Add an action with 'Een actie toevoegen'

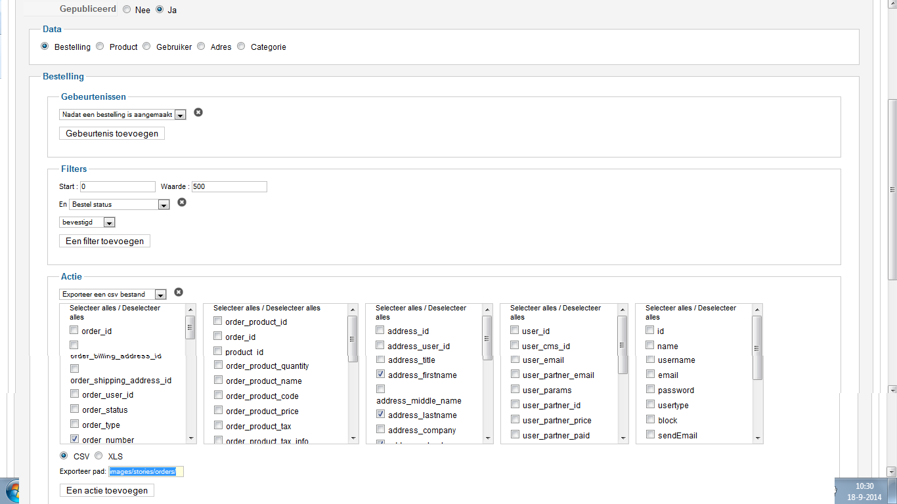(106, 490)
